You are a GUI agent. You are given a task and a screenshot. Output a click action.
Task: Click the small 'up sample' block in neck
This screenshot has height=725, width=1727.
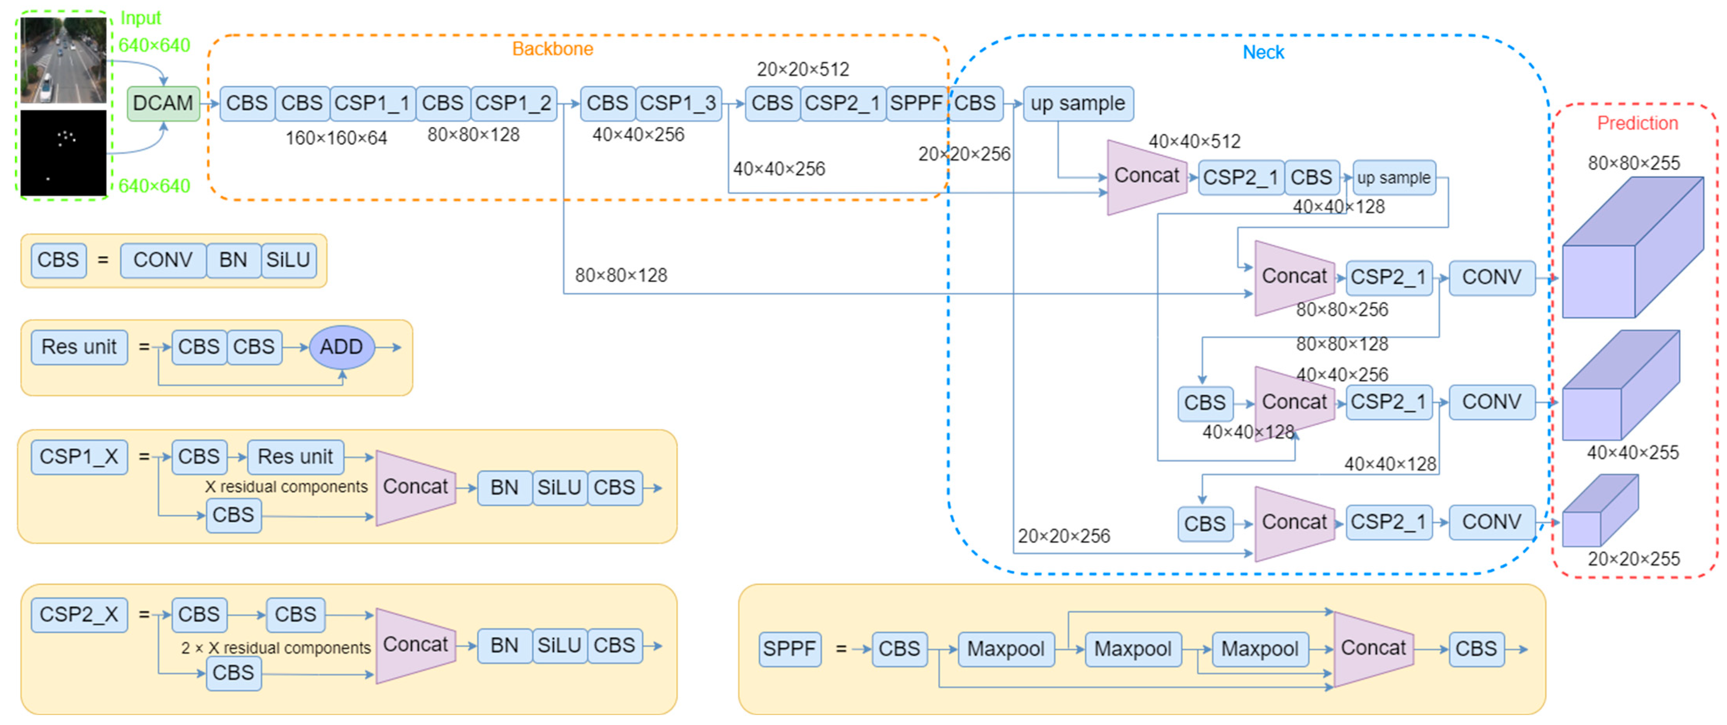(1394, 178)
